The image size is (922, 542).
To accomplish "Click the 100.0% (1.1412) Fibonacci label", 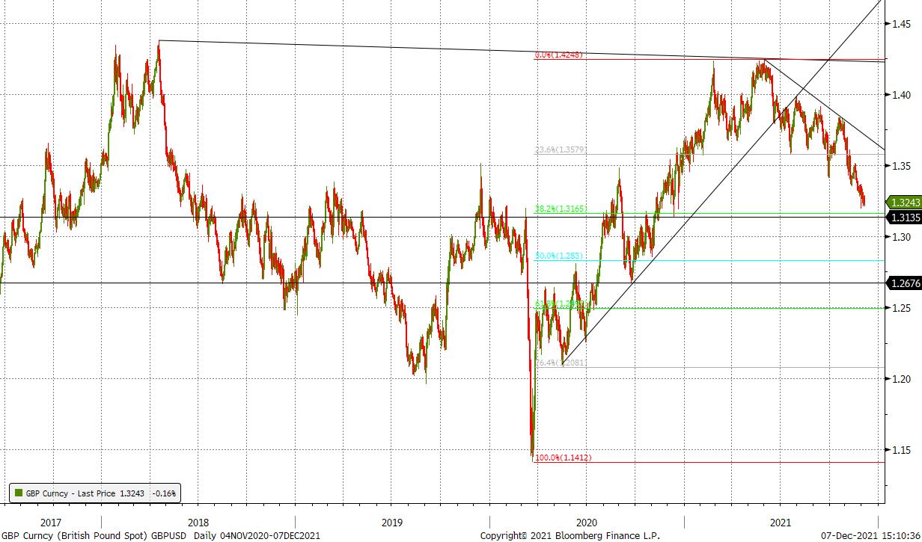I will point(562,458).
